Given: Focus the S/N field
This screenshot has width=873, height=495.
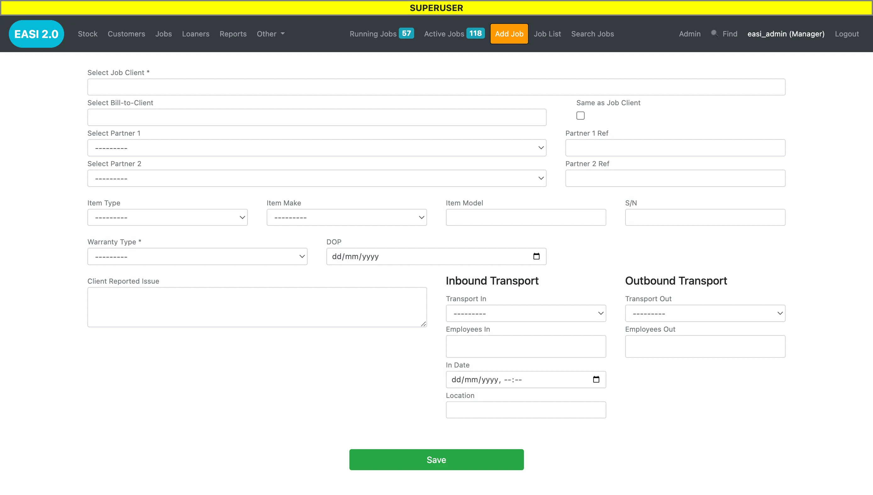Looking at the screenshot, I should tap(705, 217).
